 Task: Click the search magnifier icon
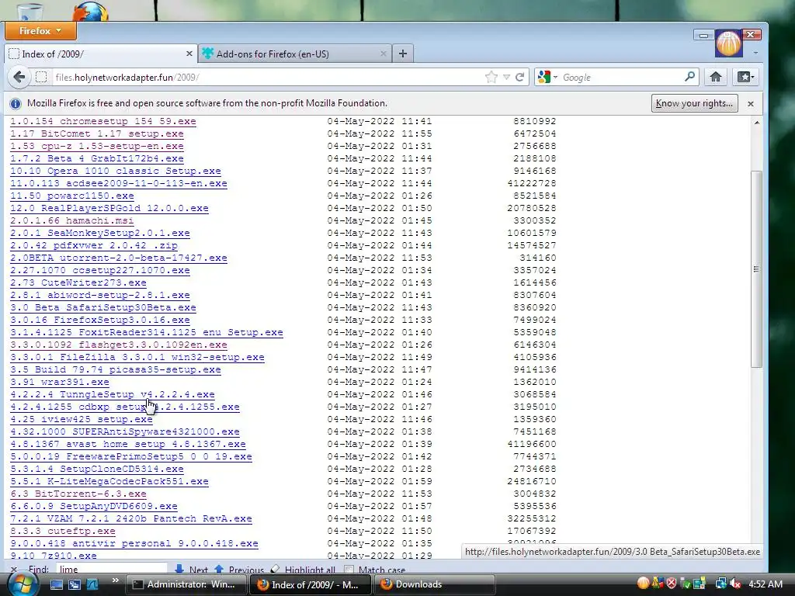689,77
